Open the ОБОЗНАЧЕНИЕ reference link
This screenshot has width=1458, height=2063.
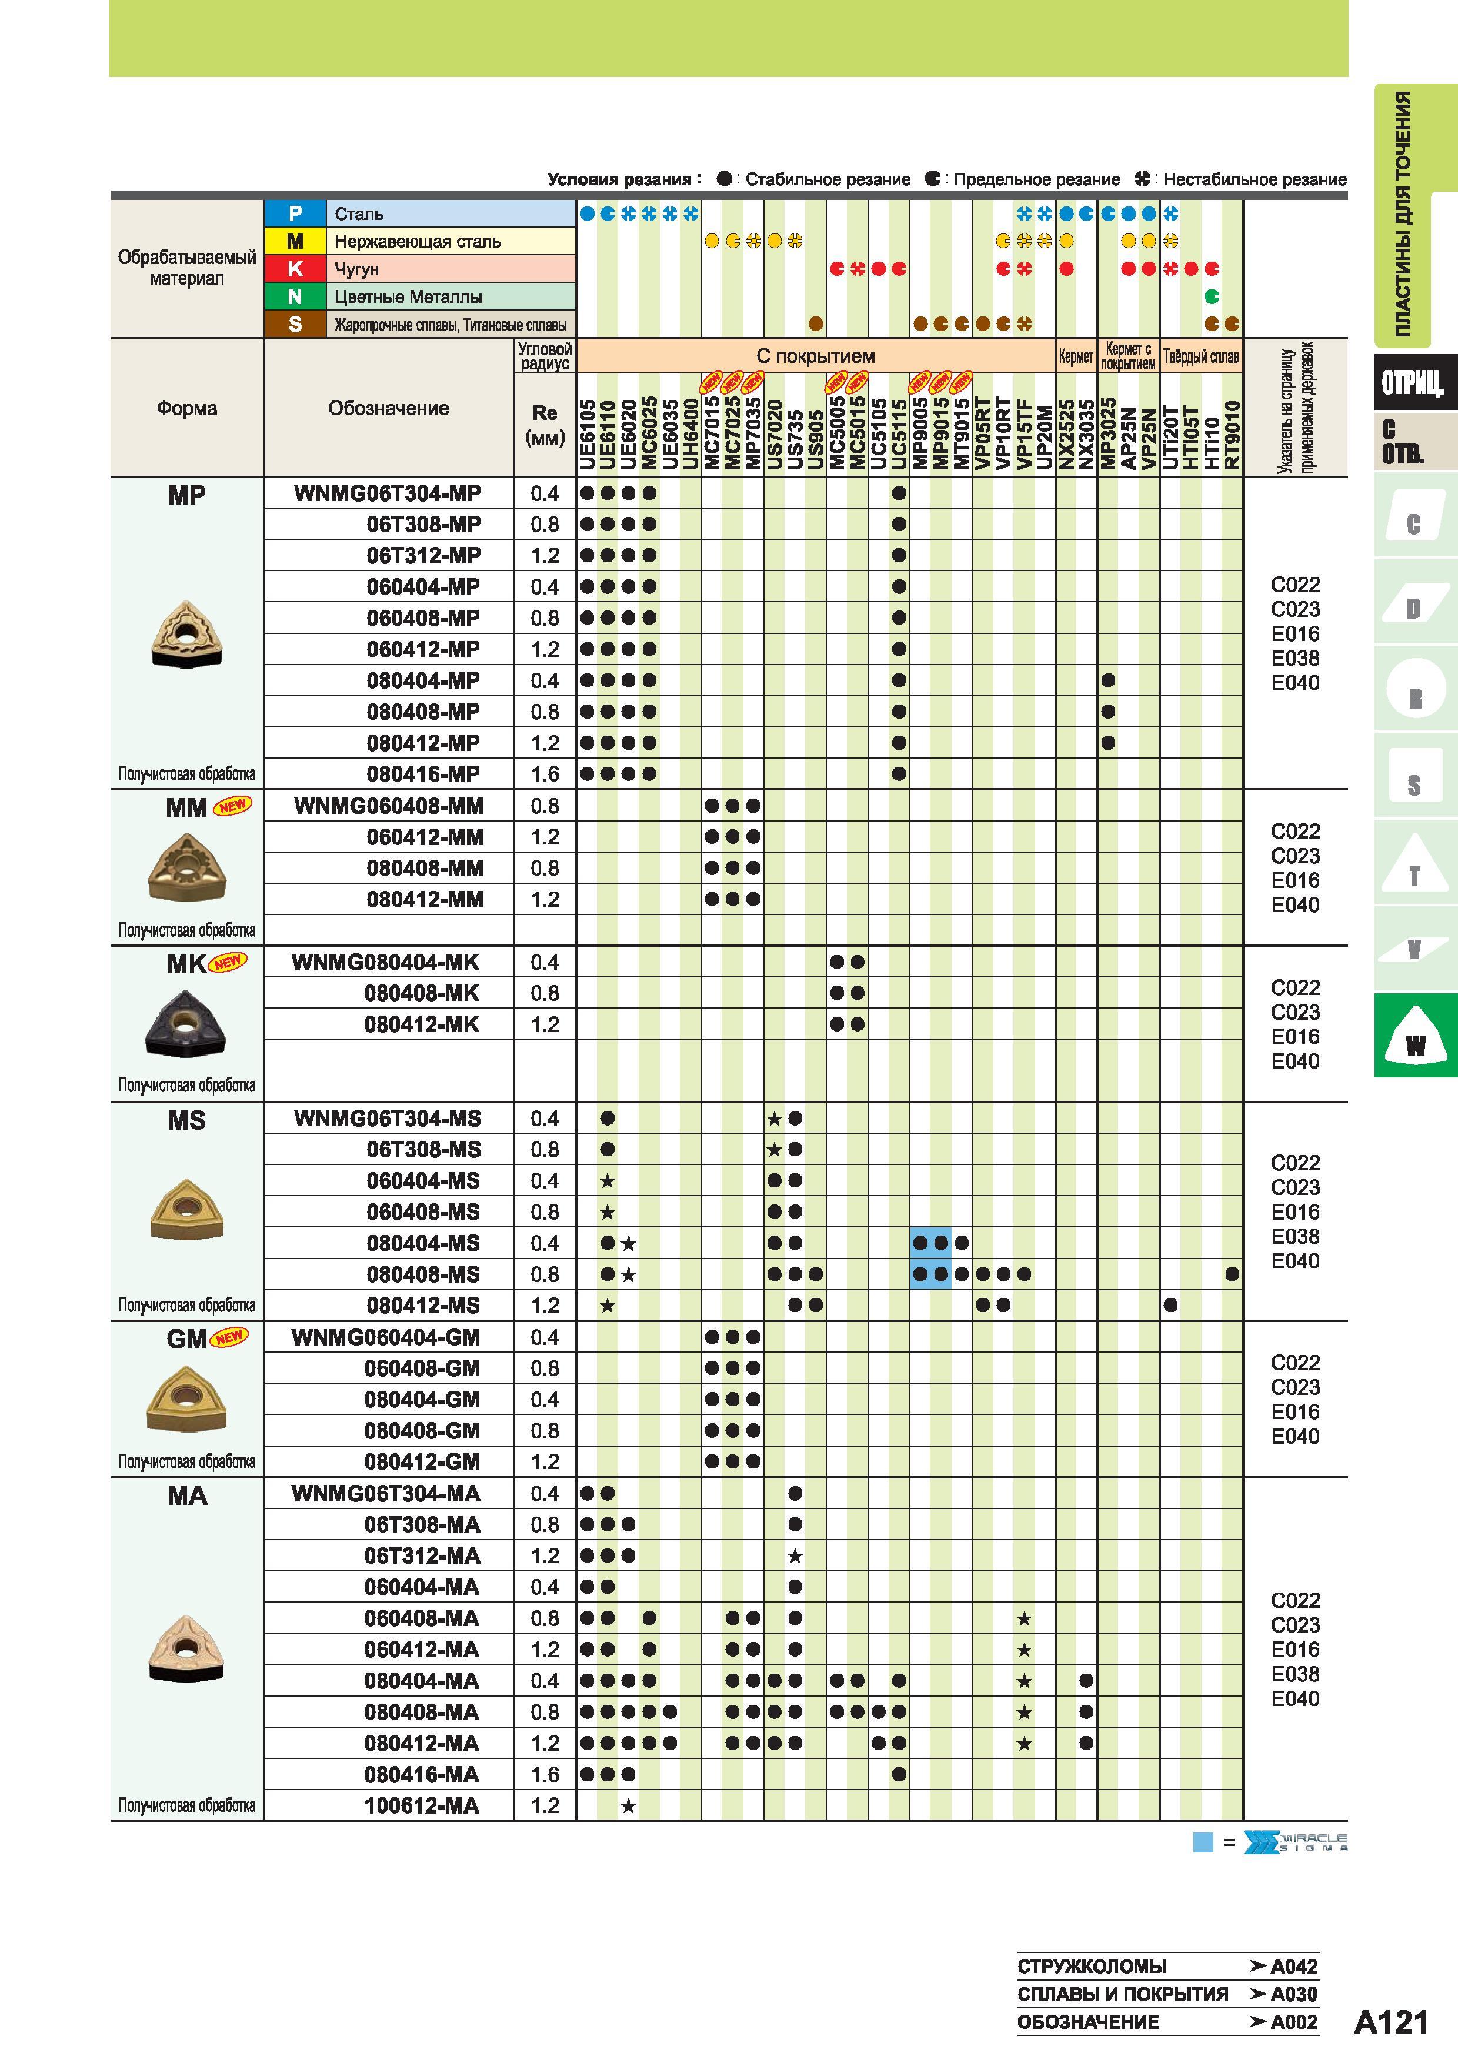coord(1088,2022)
